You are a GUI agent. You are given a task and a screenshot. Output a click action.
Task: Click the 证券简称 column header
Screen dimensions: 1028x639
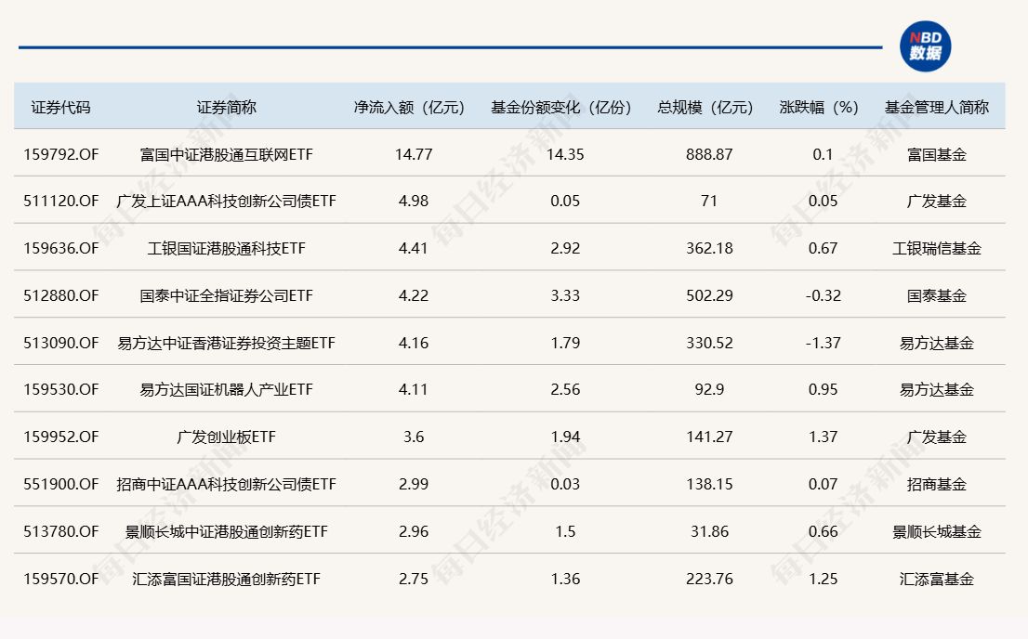tap(226, 107)
